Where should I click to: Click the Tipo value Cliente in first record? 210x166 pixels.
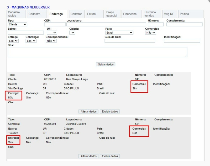click(x=12, y=79)
